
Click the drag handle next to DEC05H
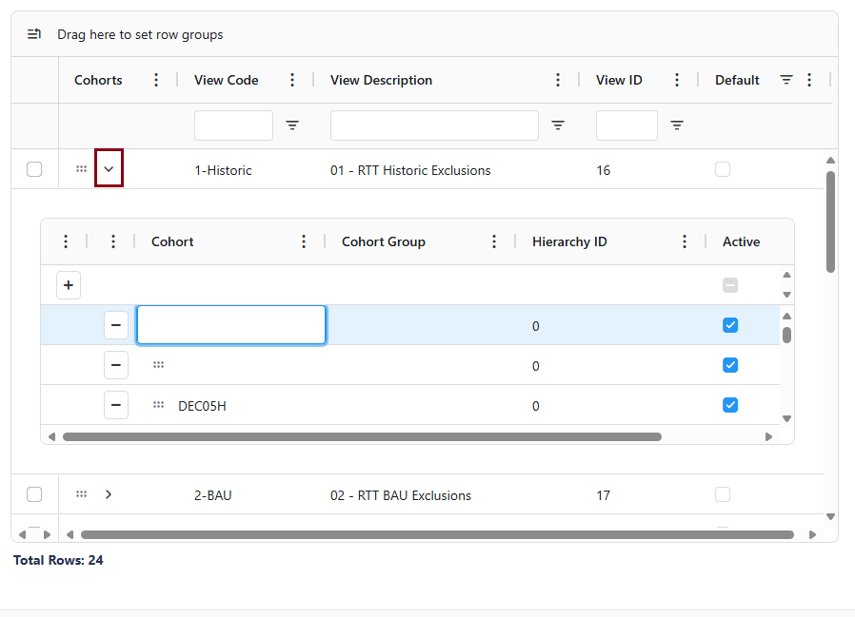coord(159,405)
